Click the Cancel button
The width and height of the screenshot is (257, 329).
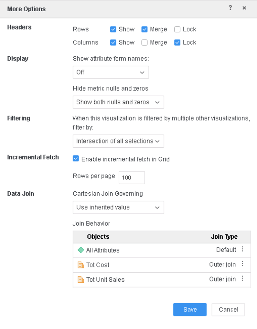[228, 310]
